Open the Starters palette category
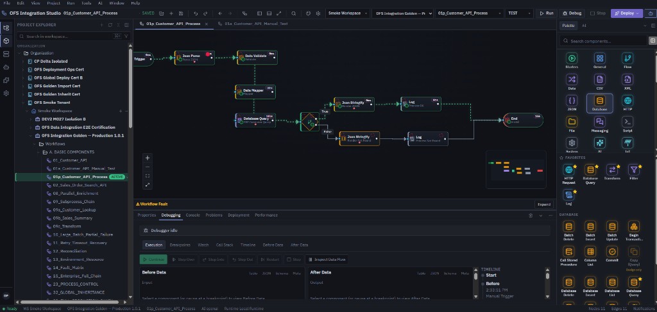Screen dimensions: 657x312 coord(572,60)
